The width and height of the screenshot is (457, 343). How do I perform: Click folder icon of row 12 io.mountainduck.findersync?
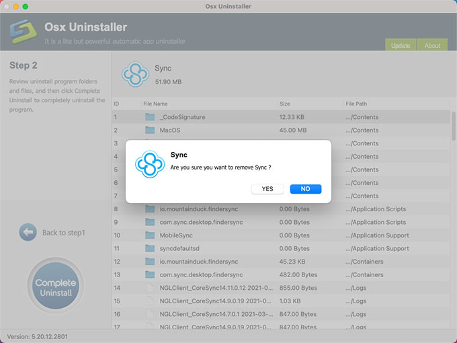[150, 262]
